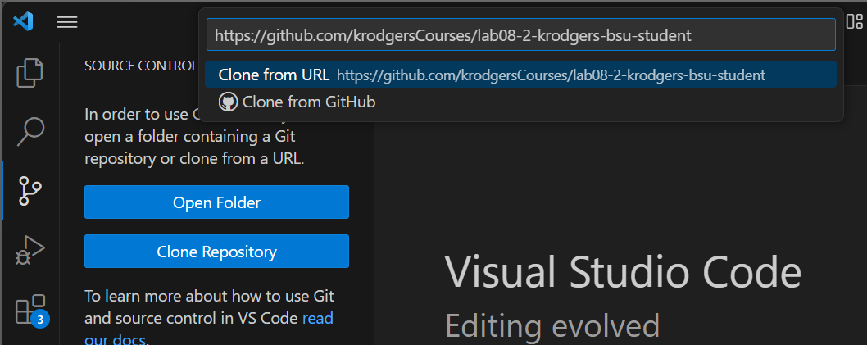Click inside the repository URL input box
Viewport: 867px width, 345px height.
pos(520,35)
